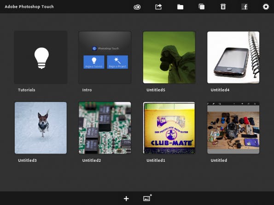Select the Untitled2 label
Image resolution: width=274 pixels, height=205 pixels.
[92, 160]
